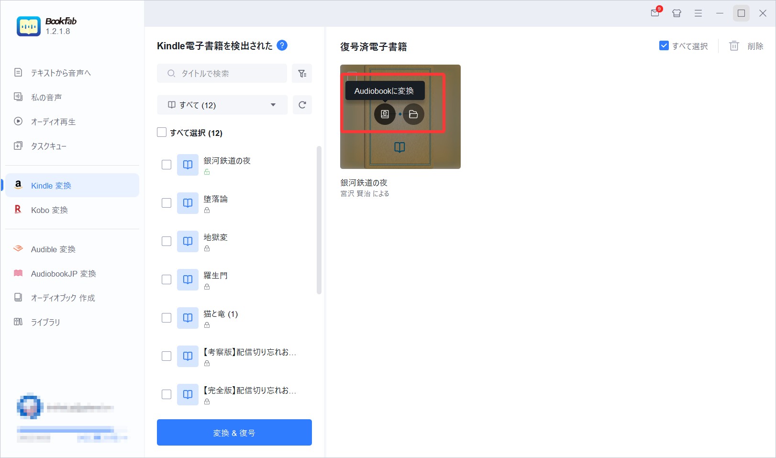
Task: Select Audible 変換 in sidebar
Action: pyautogui.click(x=53, y=249)
